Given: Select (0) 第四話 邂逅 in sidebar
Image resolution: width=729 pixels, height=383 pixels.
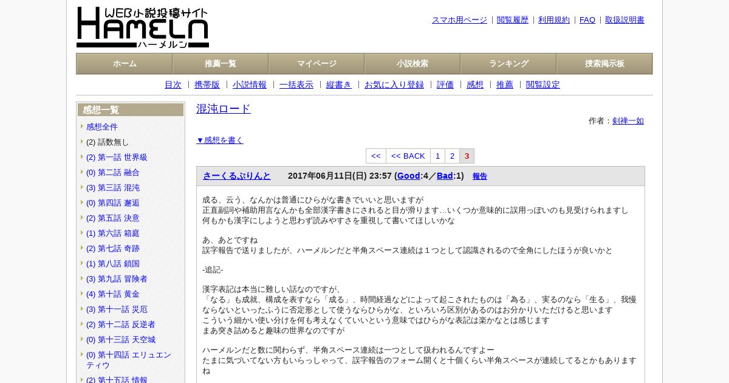Looking at the screenshot, I should coord(113,203).
